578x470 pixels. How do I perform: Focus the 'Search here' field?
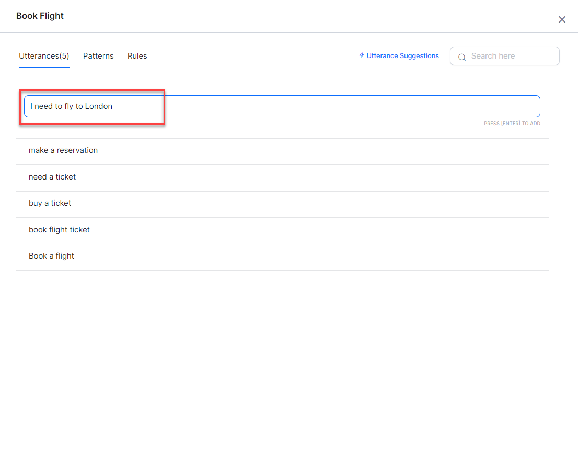coord(510,56)
